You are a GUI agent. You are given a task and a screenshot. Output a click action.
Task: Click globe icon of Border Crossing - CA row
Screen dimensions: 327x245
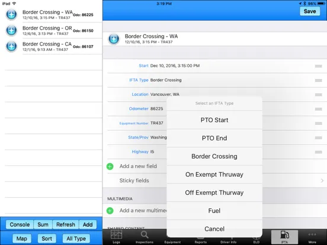[11, 46]
